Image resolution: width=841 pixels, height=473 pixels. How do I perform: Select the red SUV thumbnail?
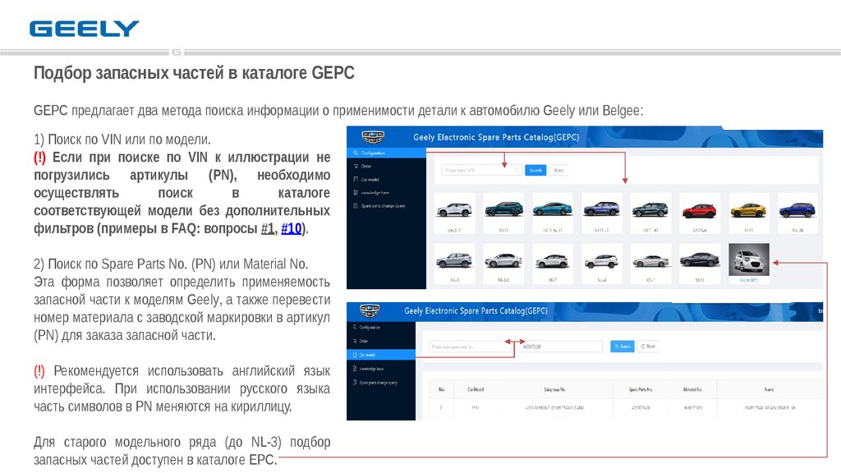(x=700, y=209)
